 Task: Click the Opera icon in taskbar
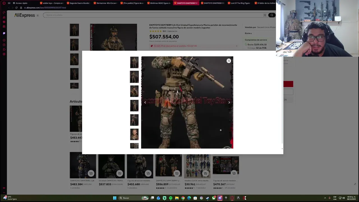(232, 198)
